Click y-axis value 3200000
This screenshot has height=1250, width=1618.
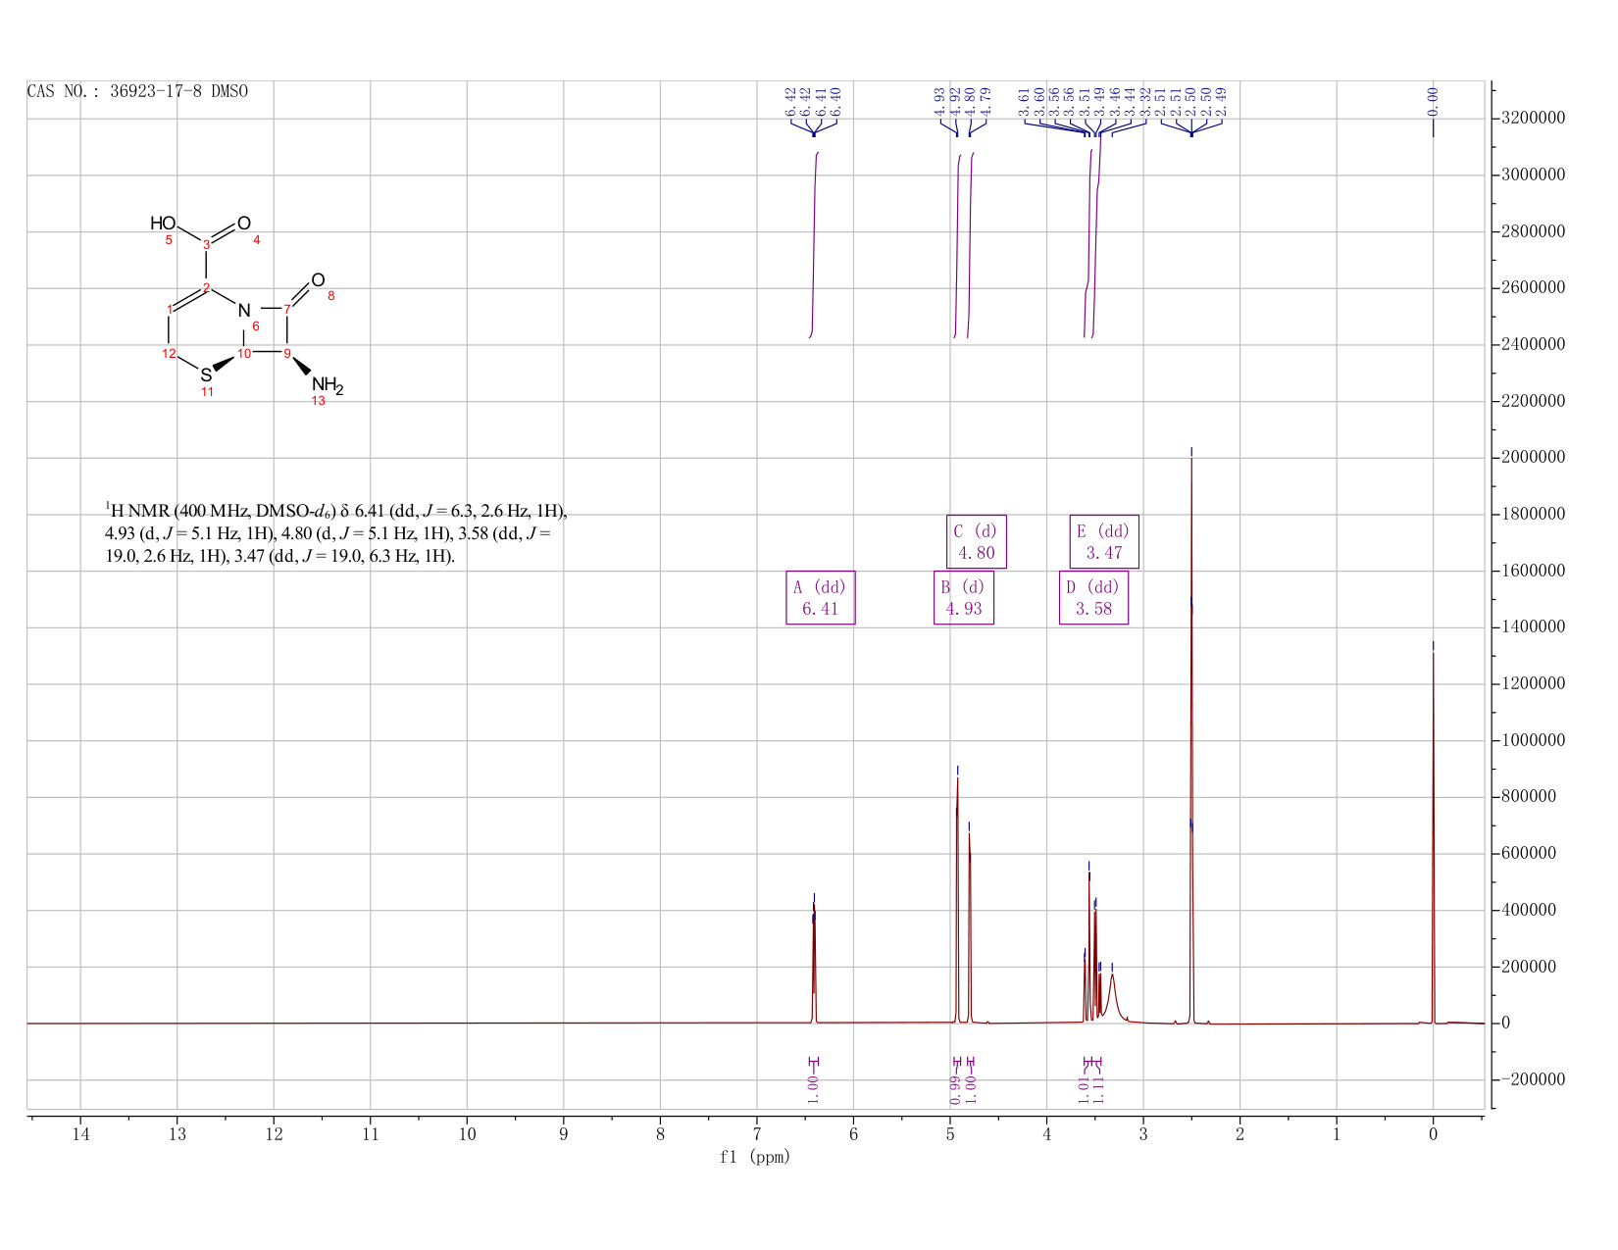pos(1533,119)
